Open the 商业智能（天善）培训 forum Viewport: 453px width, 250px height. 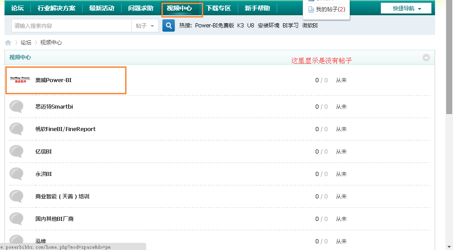[62, 196]
